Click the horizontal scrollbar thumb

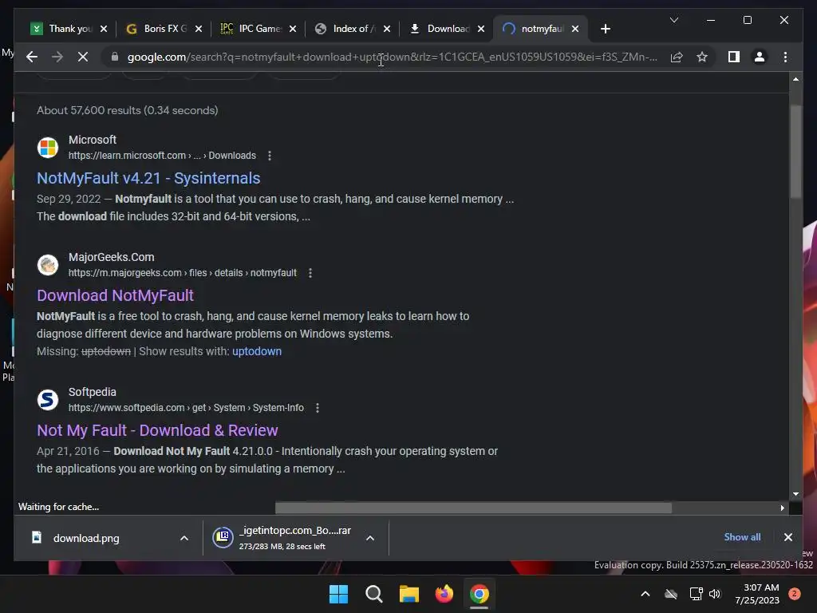point(473,508)
